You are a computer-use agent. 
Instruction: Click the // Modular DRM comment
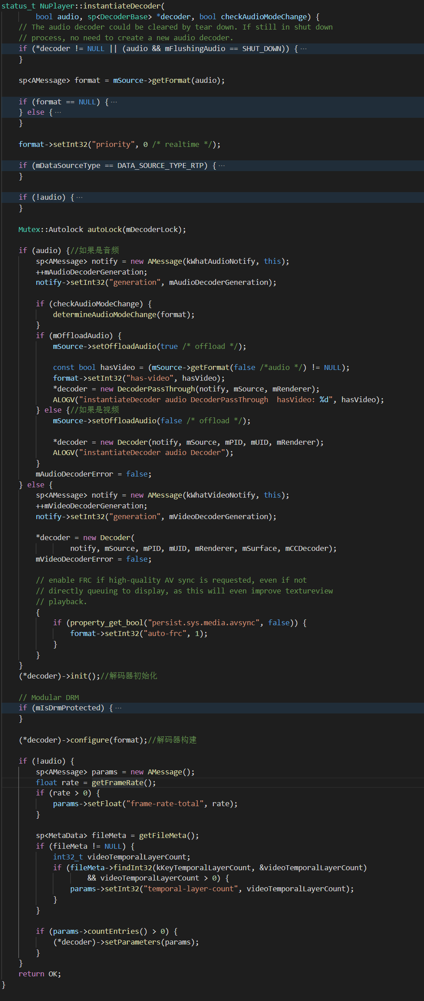point(49,697)
